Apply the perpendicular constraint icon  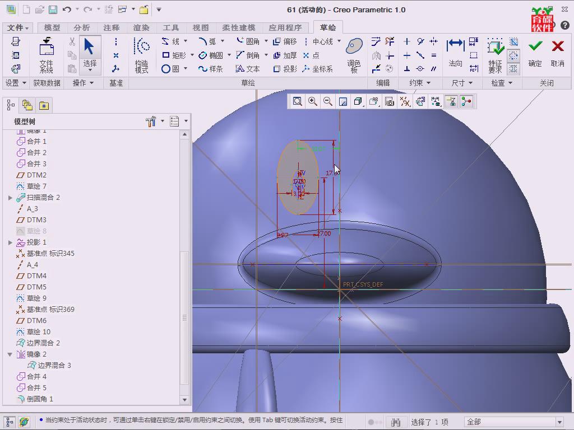(407, 69)
